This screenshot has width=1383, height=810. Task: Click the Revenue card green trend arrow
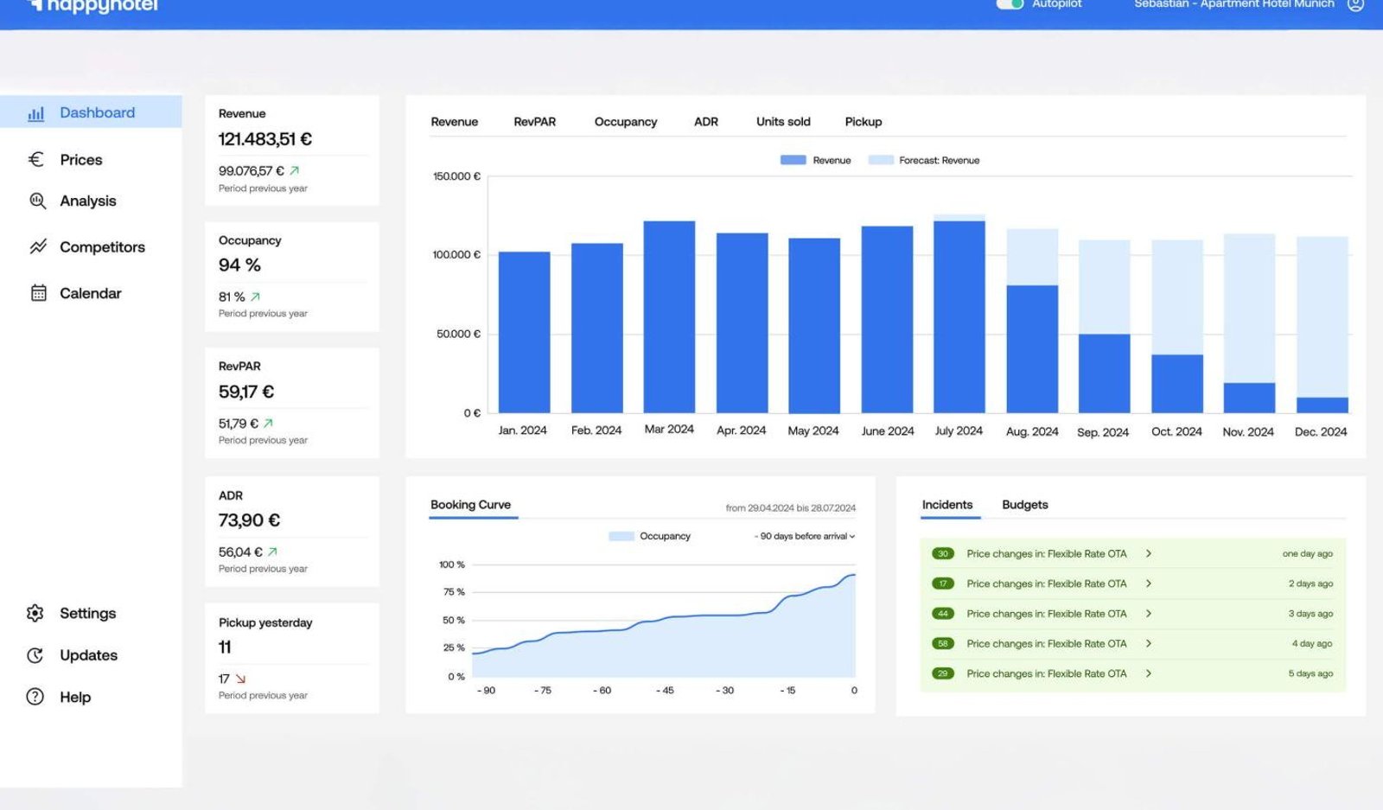pyautogui.click(x=295, y=170)
